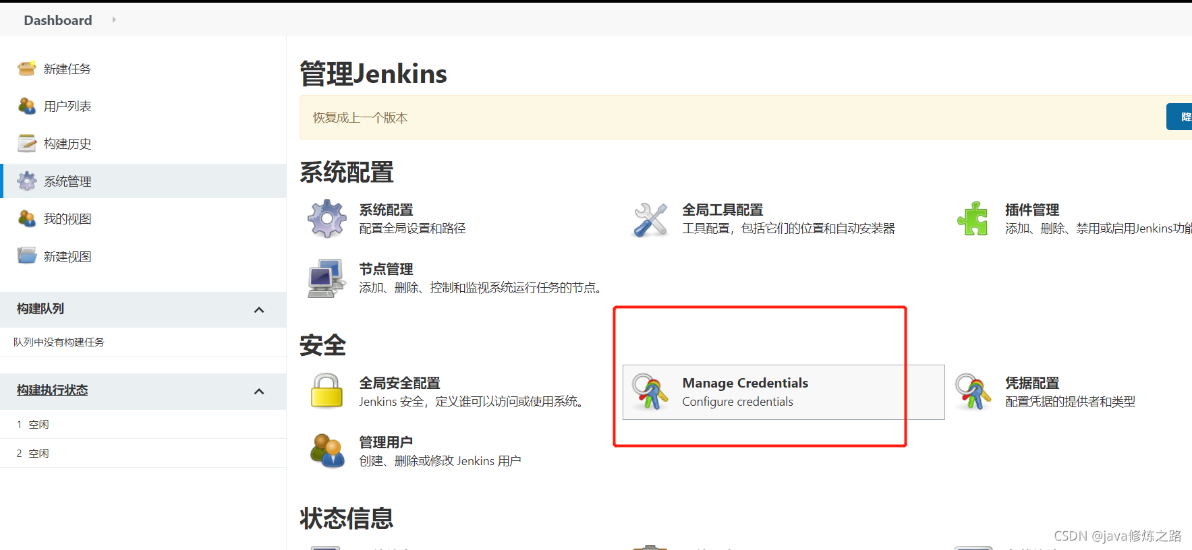This screenshot has height=550, width=1192.
Task: Click the 安全 section heading
Action: [323, 345]
